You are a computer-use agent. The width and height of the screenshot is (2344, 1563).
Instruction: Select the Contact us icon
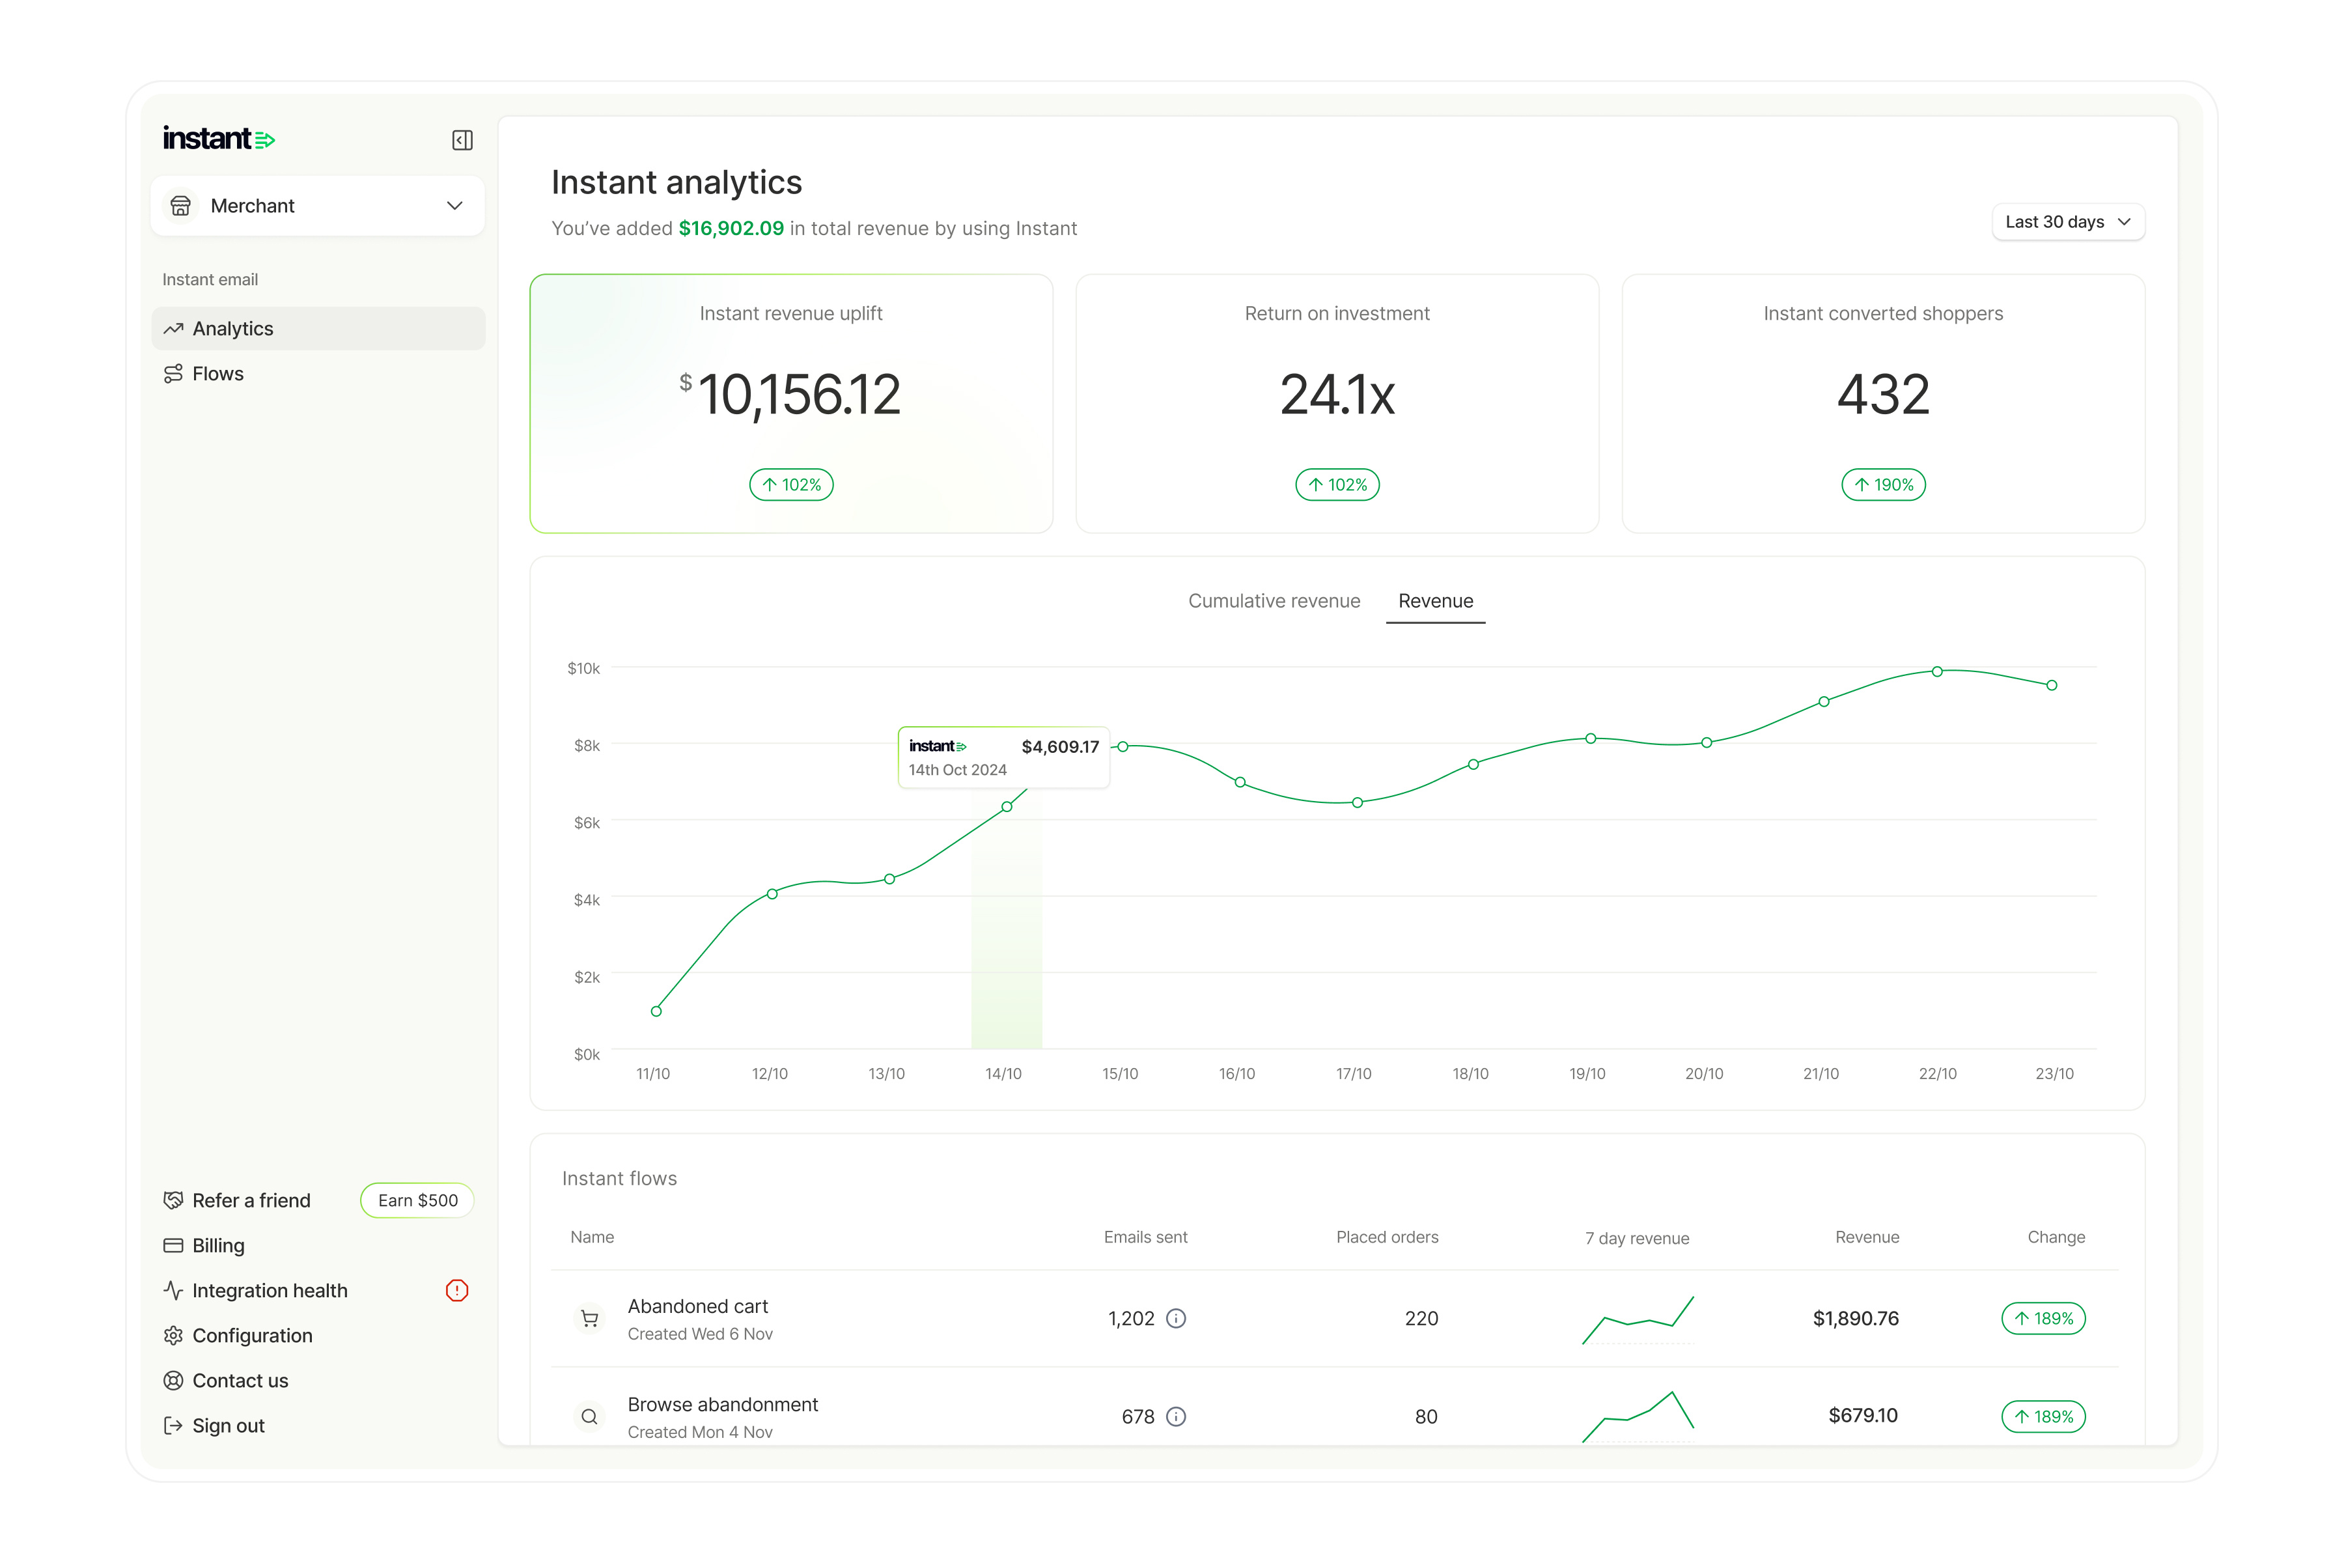pyautogui.click(x=174, y=1381)
